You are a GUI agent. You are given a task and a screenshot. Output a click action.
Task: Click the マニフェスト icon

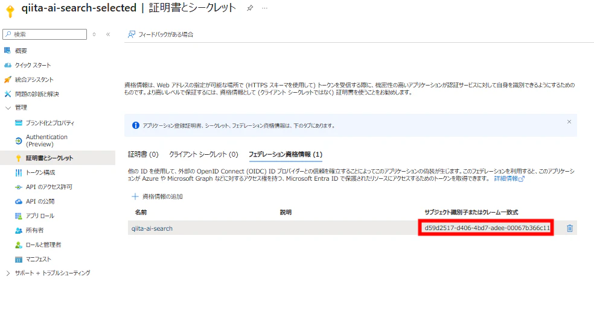(19, 260)
